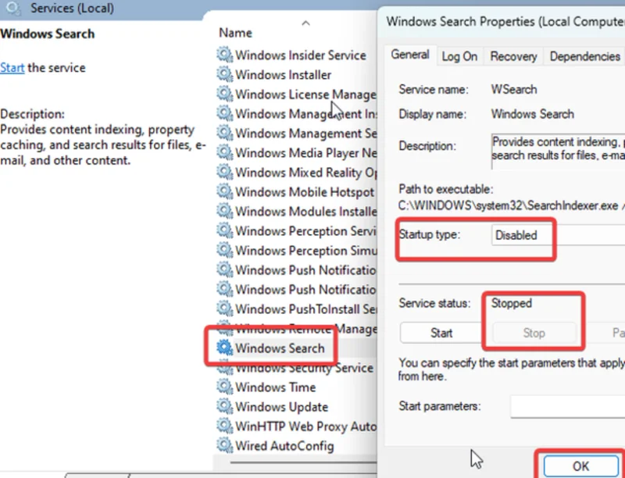
Task: Switch to the General tab
Action: click(x=410, y=55)
